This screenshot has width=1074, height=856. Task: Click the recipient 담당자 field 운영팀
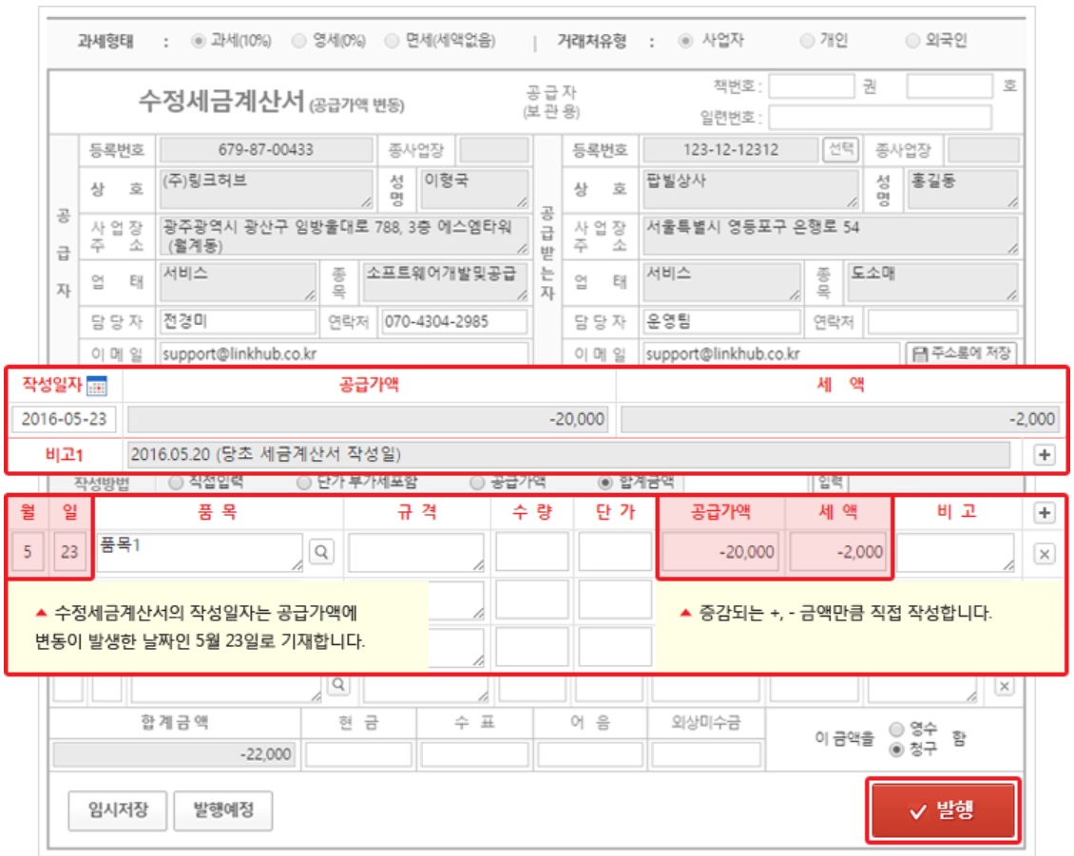pos(721,321)
